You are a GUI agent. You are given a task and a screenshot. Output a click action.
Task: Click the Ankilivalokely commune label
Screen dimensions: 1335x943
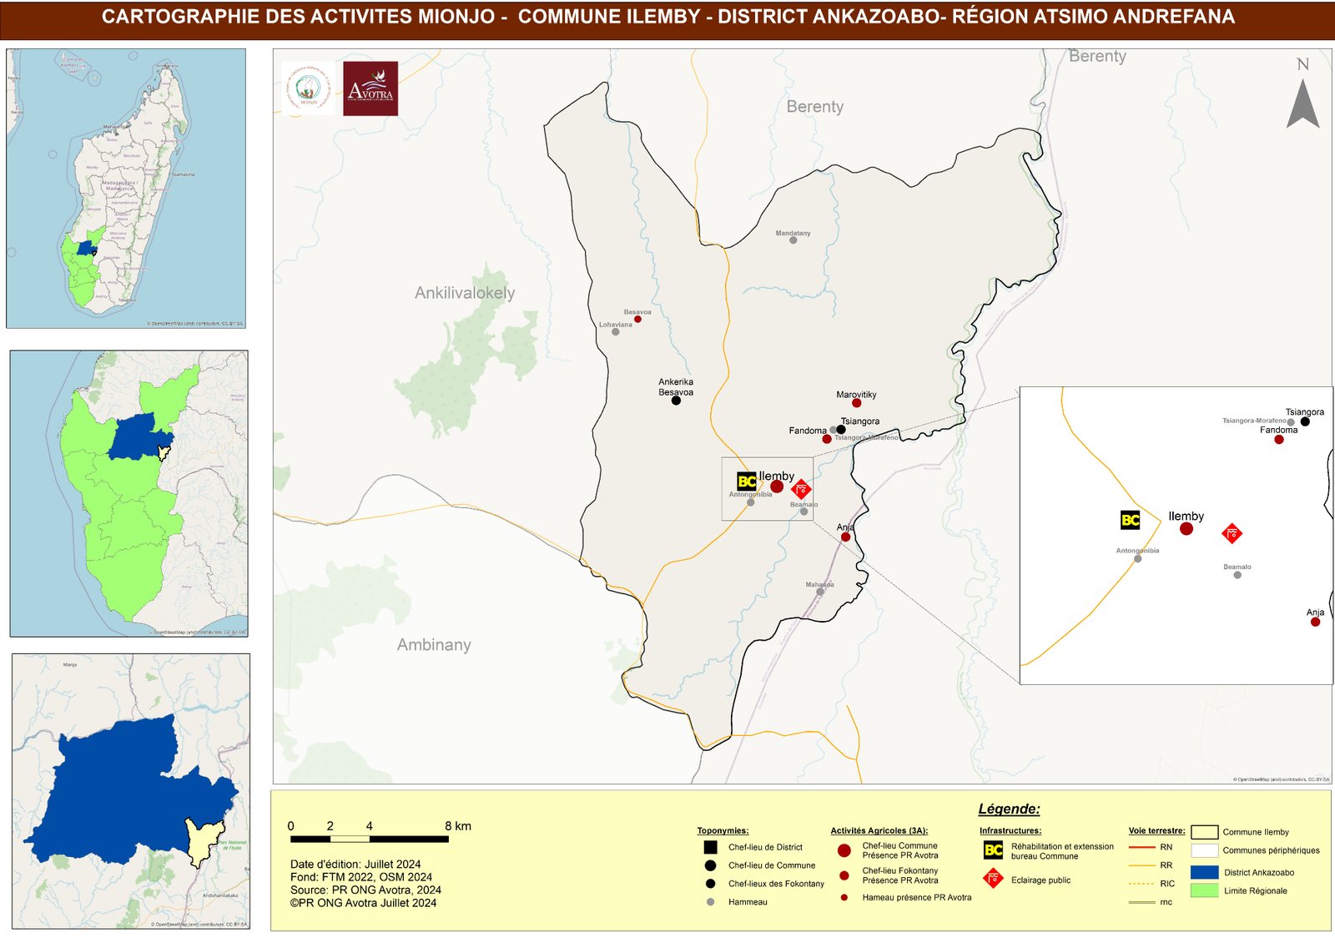[x=465, y=293]
